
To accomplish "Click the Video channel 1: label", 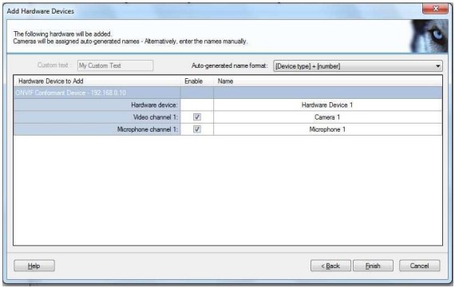I will point(156,117).
